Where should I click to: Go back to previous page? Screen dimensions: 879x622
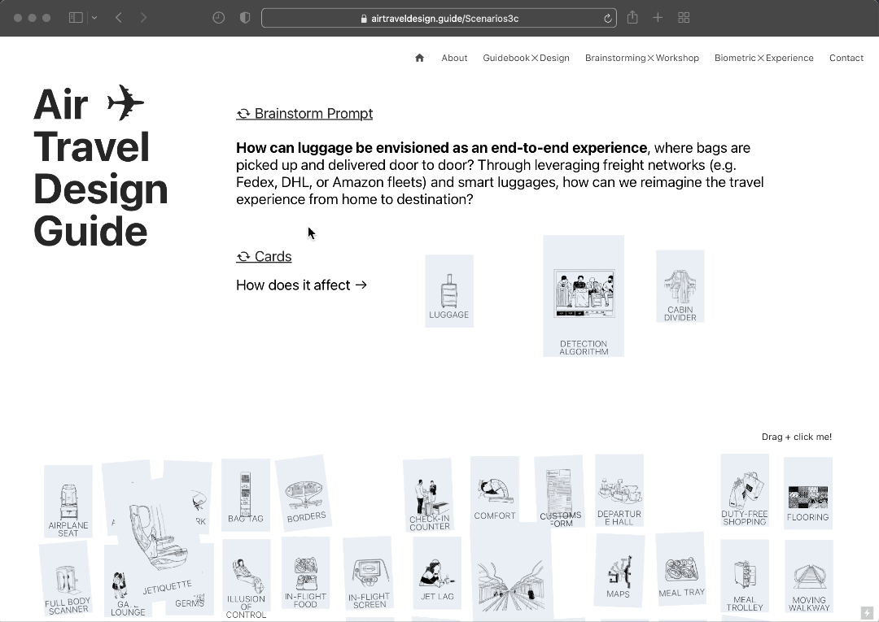point(119,18)
